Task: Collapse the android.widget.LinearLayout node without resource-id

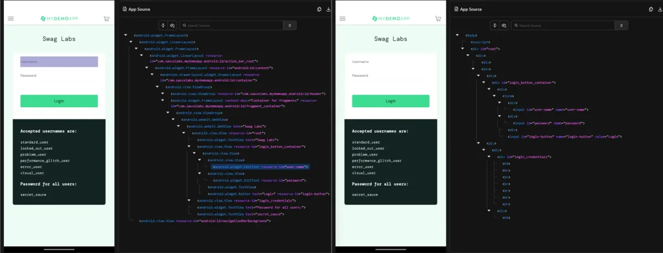Action: tap(131, 42)
